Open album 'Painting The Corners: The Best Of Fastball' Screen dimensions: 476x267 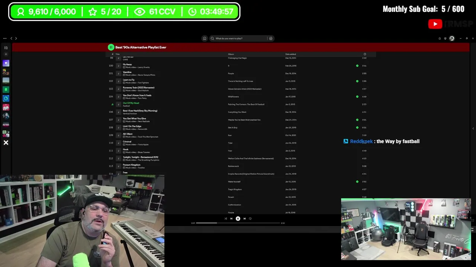pyautogui.click(x=246, y=104)
